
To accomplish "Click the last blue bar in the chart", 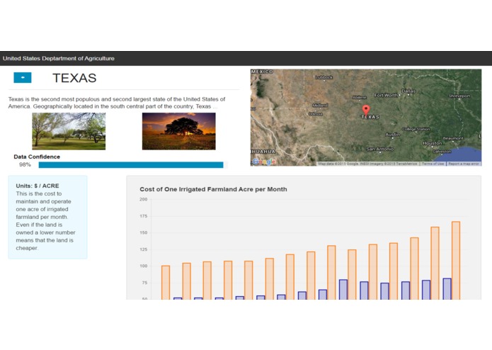I will [447, 289].
